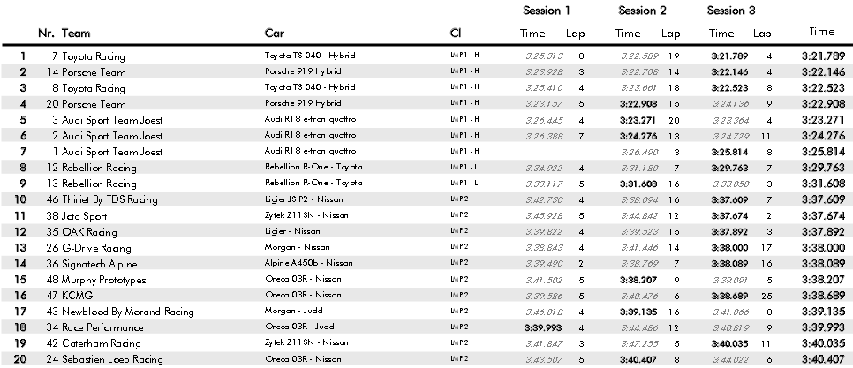This screenshot has width=853, height=368.
Task: Select the Session 1 heading
Action: pos(547,11)
